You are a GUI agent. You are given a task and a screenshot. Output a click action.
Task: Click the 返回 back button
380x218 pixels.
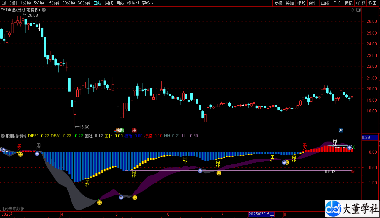point(373,3)
